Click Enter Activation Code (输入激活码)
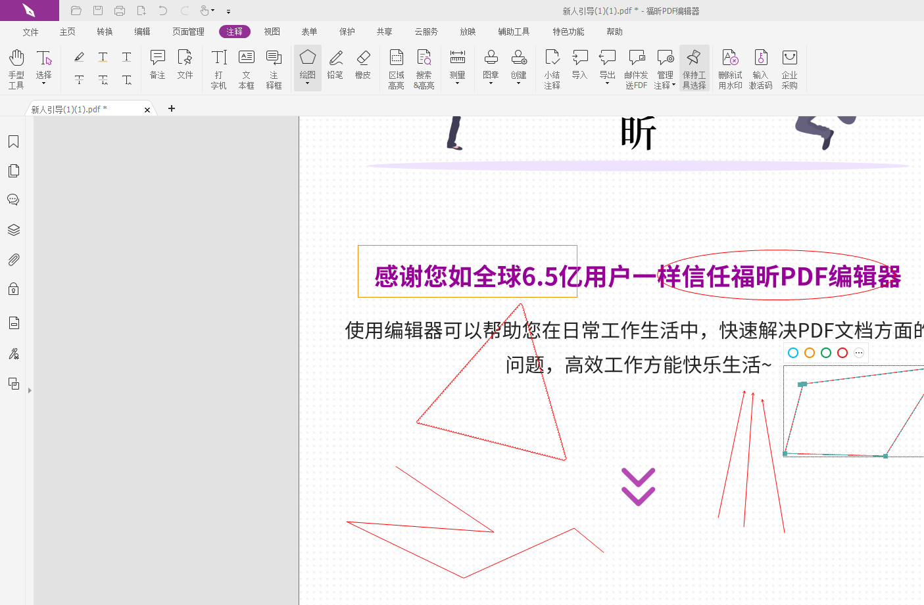Viewport: 924px width, 605px height. coord(761,69)
